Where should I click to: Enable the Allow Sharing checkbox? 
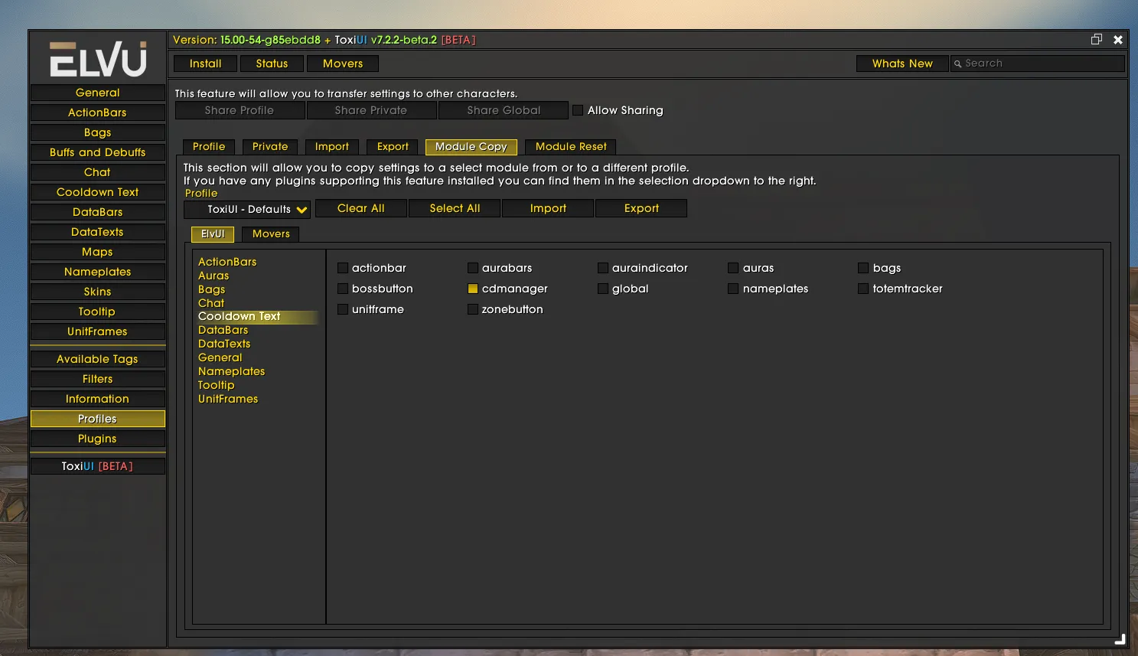pos(578,110)
